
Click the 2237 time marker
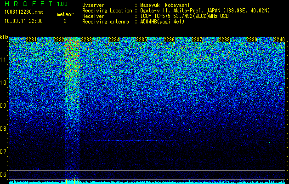click(197, 40)
